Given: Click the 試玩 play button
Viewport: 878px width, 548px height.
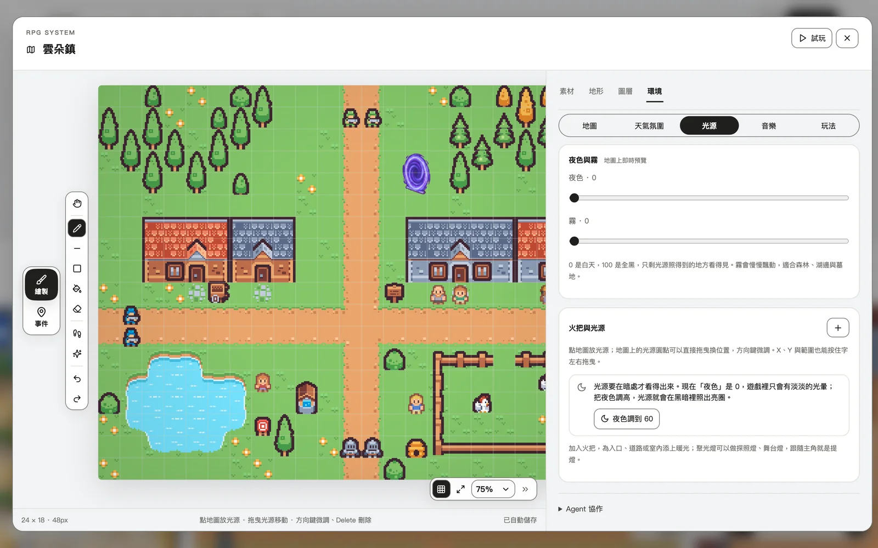Looking at the screenshot, I should pos(812,38).
